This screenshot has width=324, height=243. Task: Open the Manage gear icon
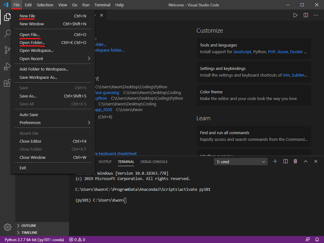[x=8, y=227]
